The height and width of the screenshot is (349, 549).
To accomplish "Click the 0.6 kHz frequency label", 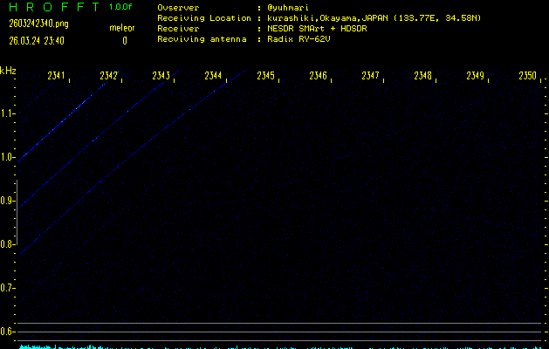I will (x=8, y=332).
